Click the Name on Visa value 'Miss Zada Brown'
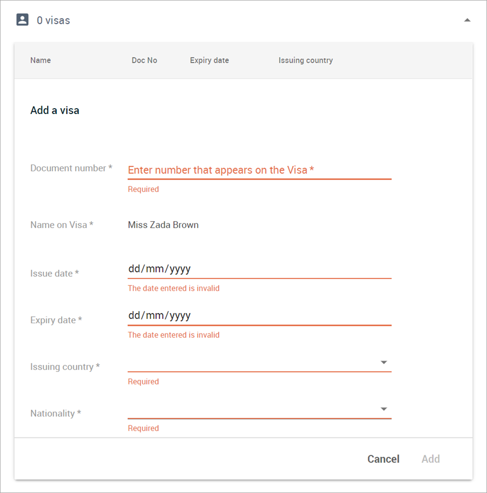 [163, 225]
